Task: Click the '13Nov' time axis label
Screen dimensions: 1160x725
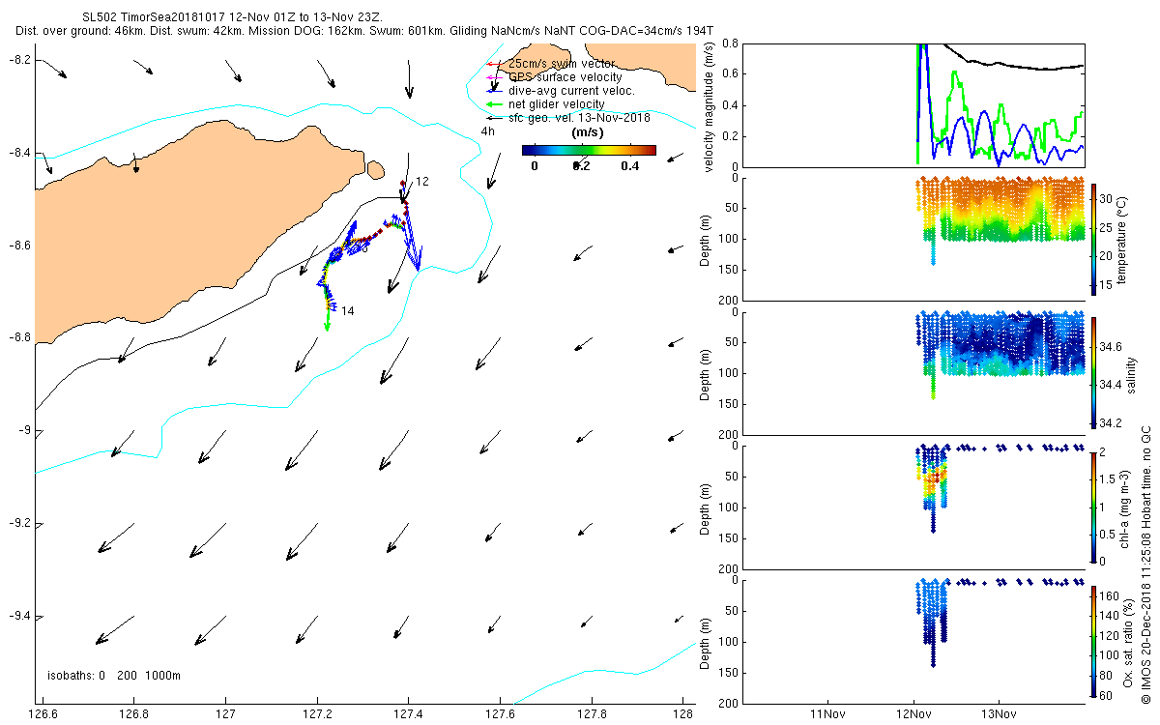Action: pyautogui.click(x=998, y=715)
